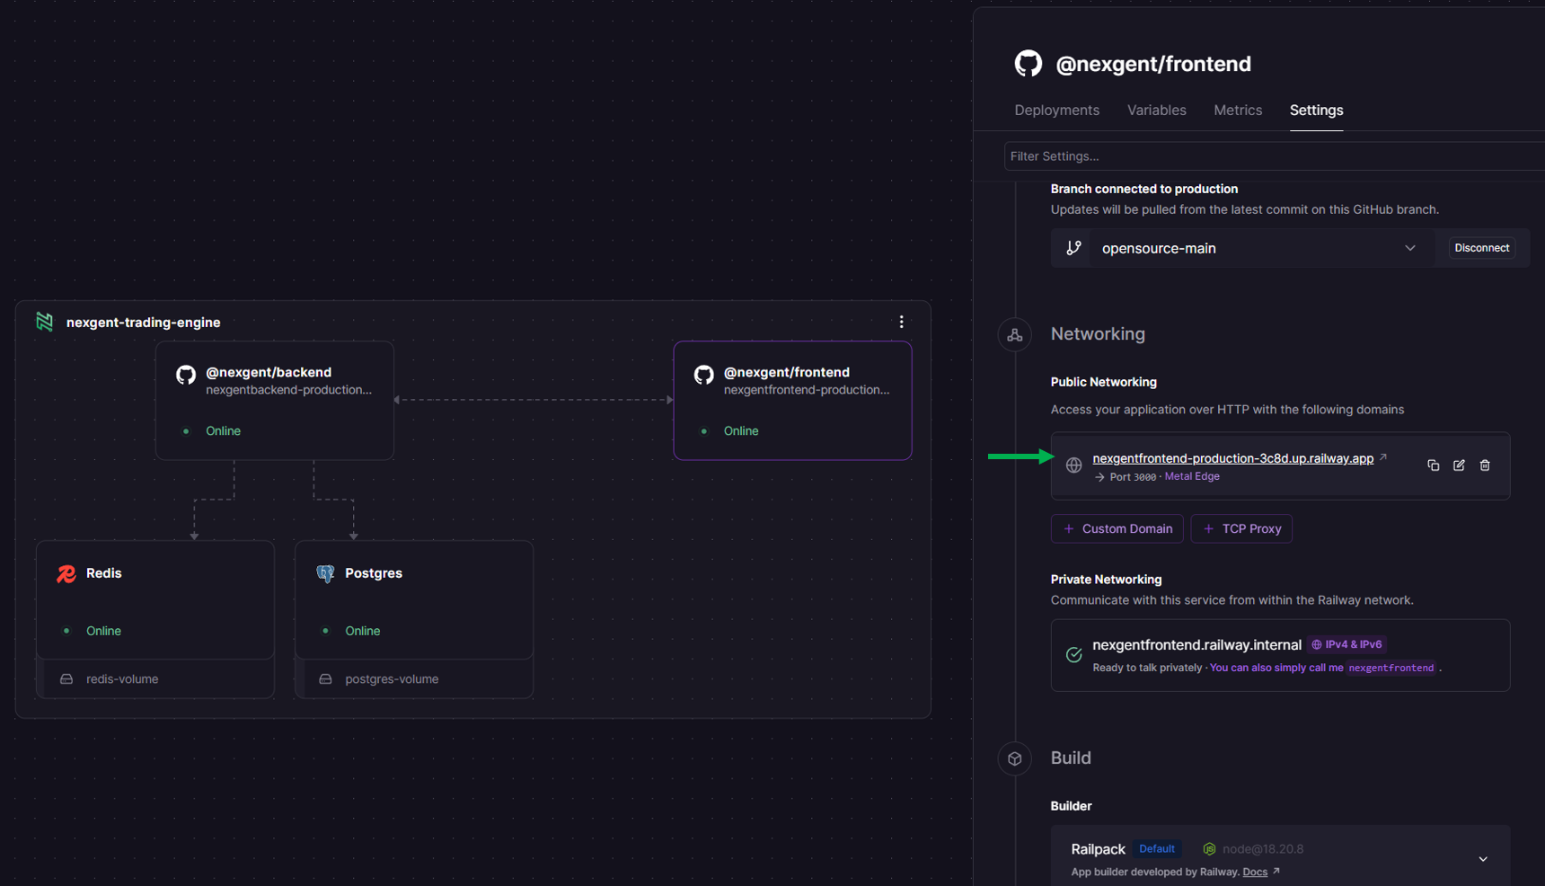The height and width of the screenshot is (886, 1545).
Task: Copy the public railway.app domain
Action: pyautogui.click(x=1433, y=465)
